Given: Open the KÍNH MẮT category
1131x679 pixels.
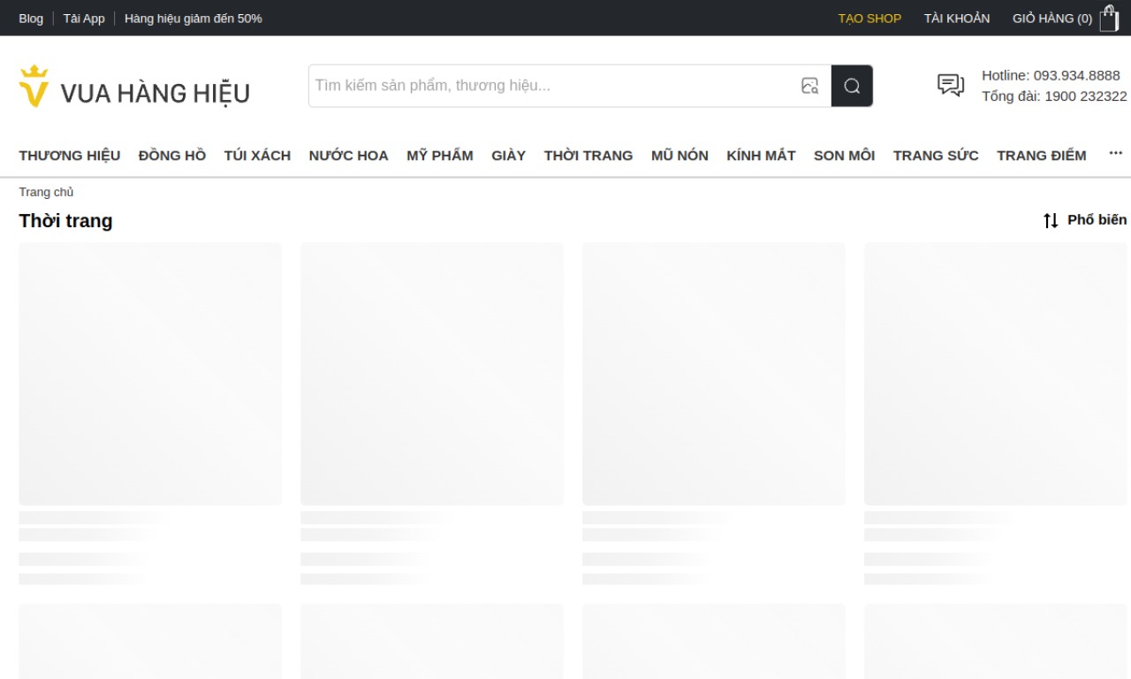Looking at the screenshot, I should point(761,156).
